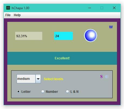Close the hChapa window

(114, 8)
